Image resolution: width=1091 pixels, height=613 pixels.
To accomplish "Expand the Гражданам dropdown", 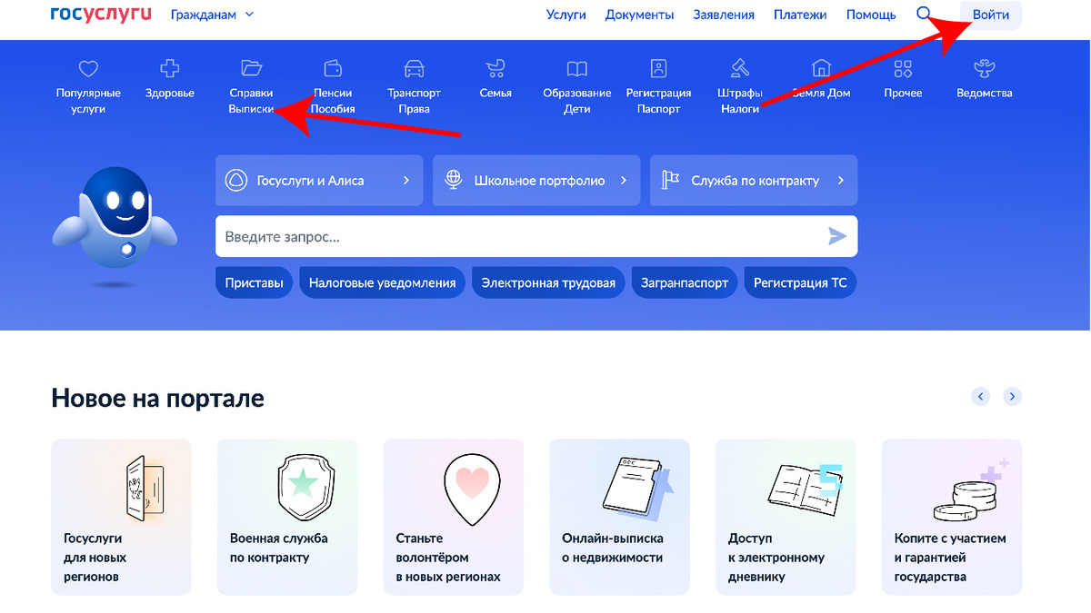I will pos(213,15).
